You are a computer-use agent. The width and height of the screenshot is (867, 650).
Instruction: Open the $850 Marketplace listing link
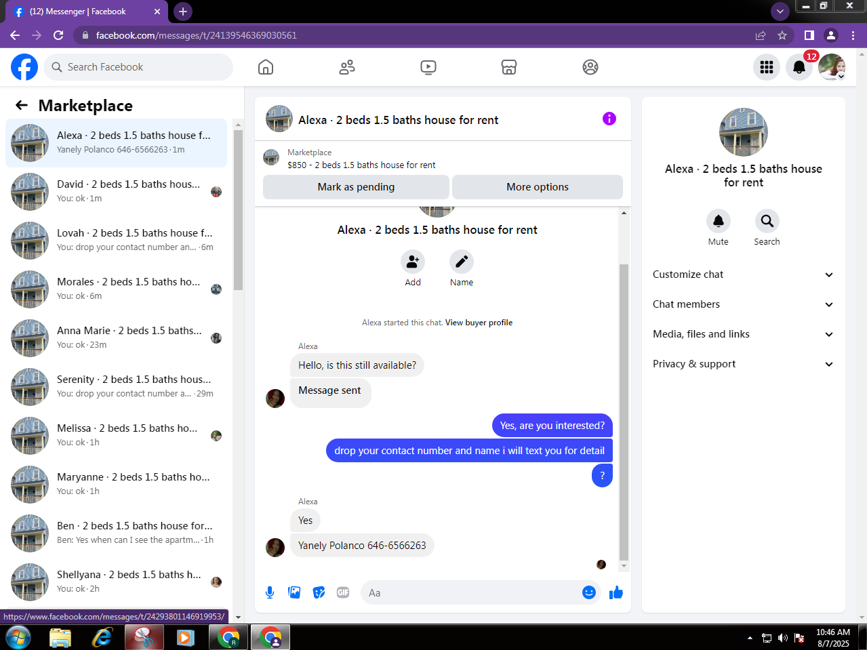pos(361,165)
